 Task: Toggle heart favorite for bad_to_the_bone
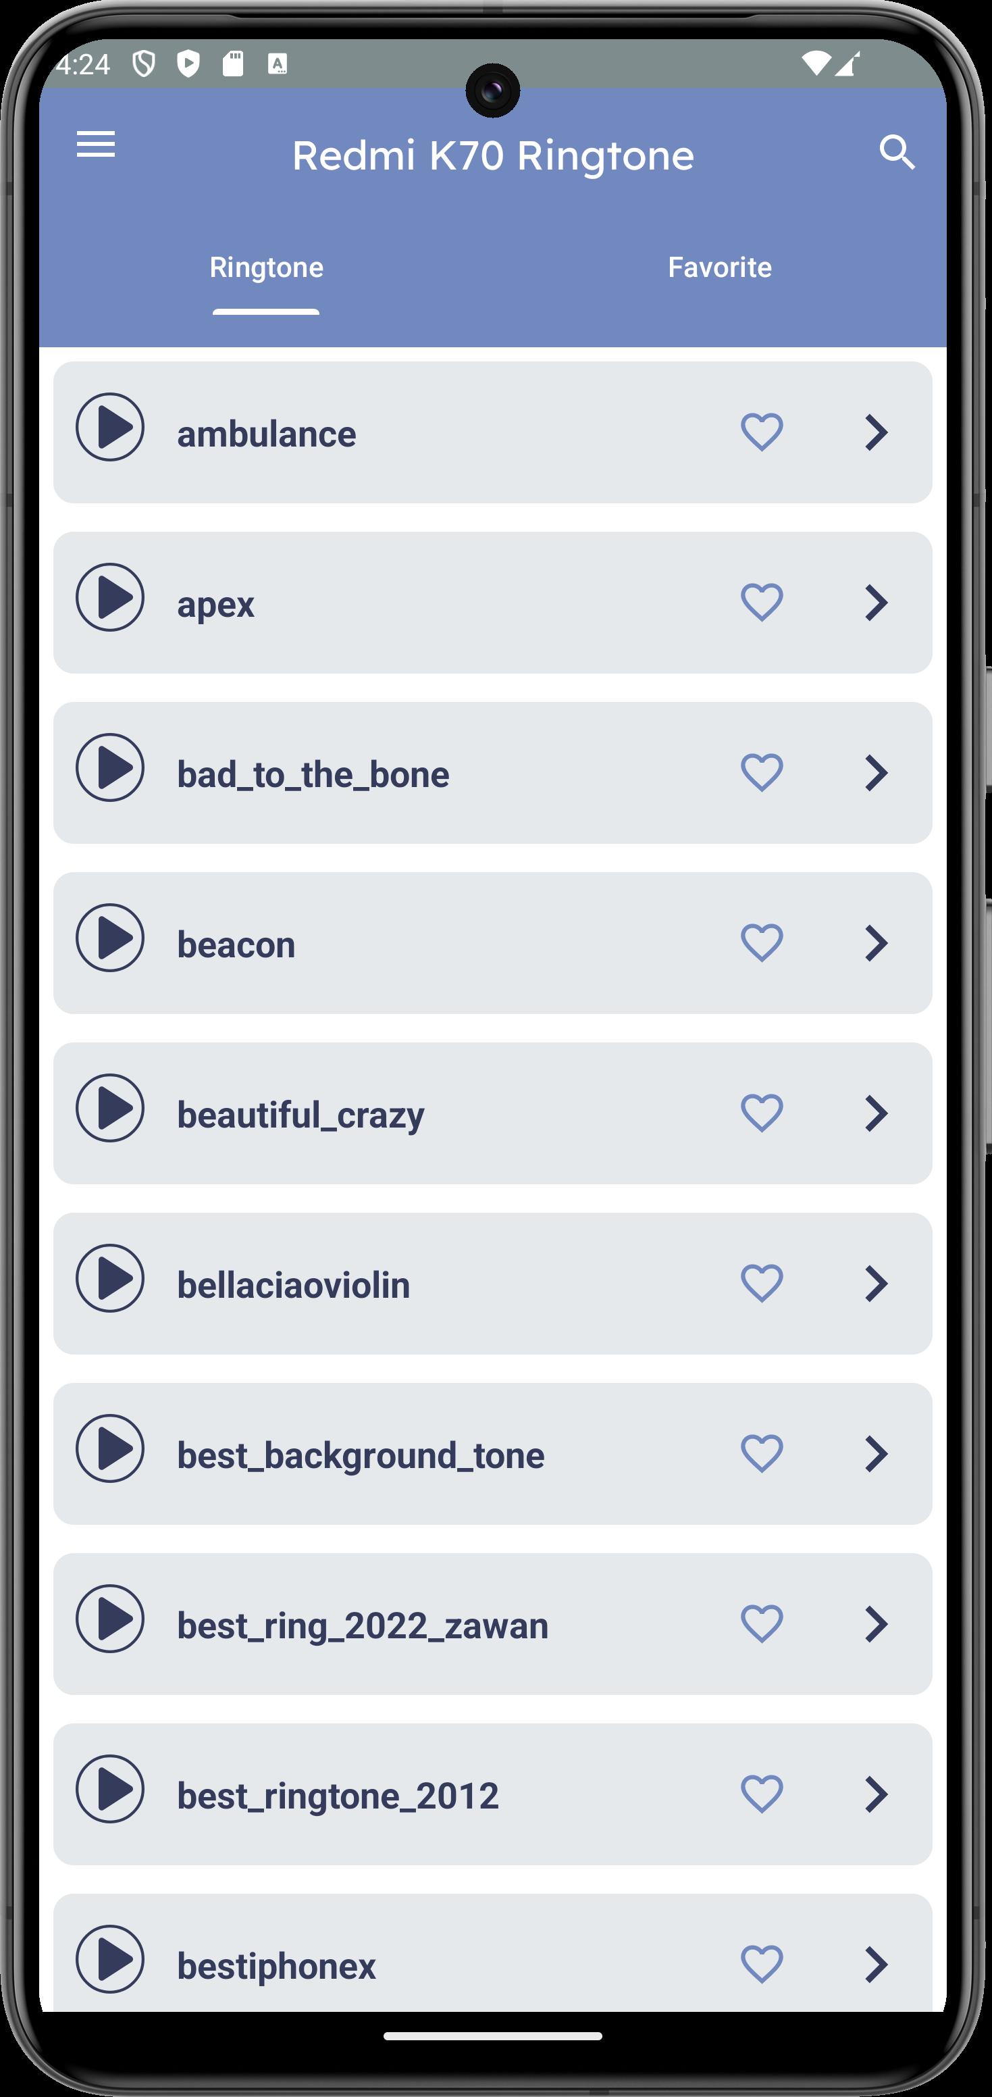(762, 773)
